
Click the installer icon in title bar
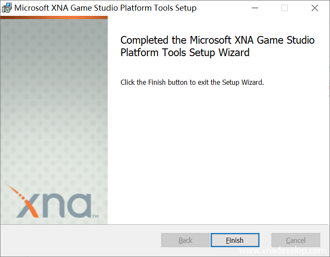pyautogui.click(x=7, y=8)
